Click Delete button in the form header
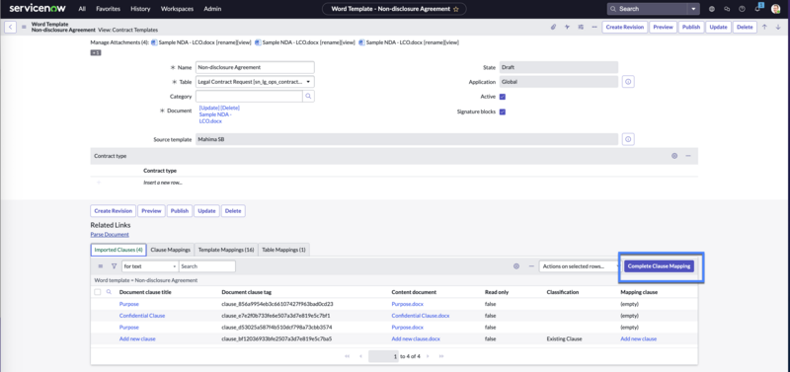 (x=745, y=28)
